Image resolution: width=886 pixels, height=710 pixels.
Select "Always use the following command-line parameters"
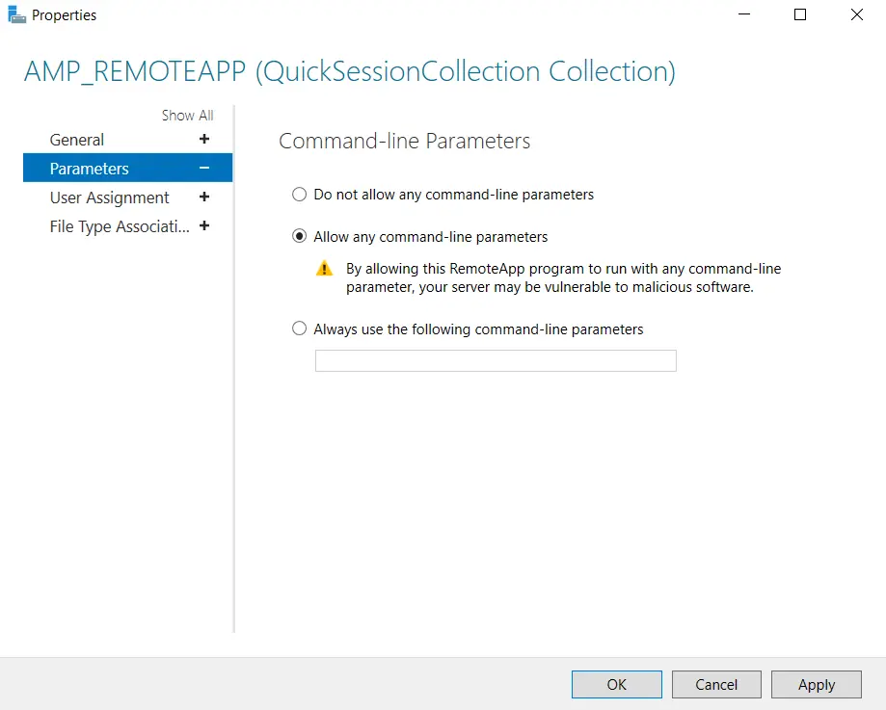299,328
